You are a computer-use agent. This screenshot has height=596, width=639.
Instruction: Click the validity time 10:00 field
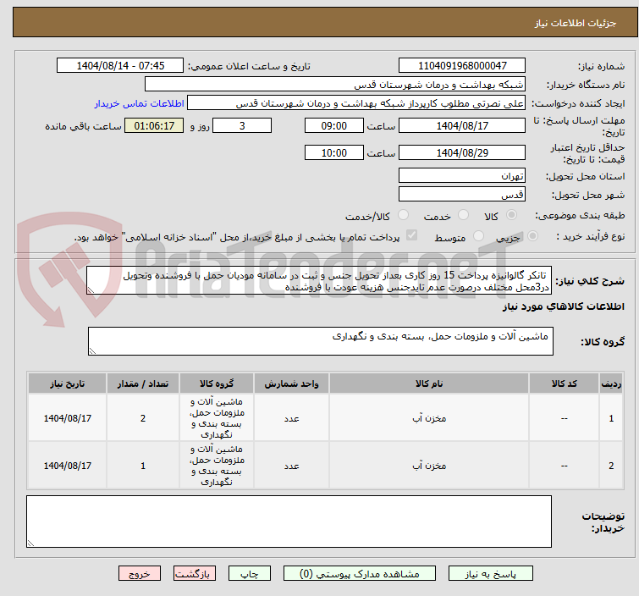point(334,152)
